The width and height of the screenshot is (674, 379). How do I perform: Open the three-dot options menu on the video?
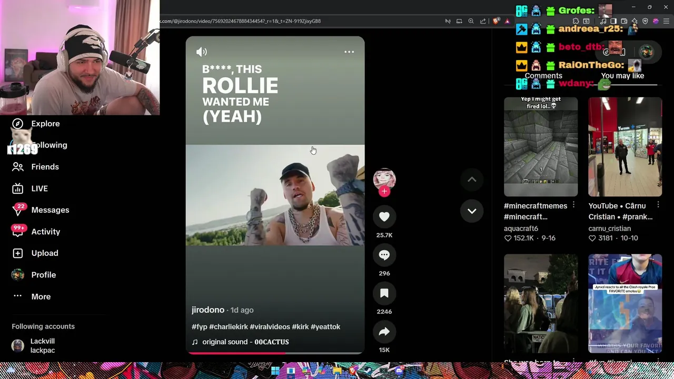(349, 52)
